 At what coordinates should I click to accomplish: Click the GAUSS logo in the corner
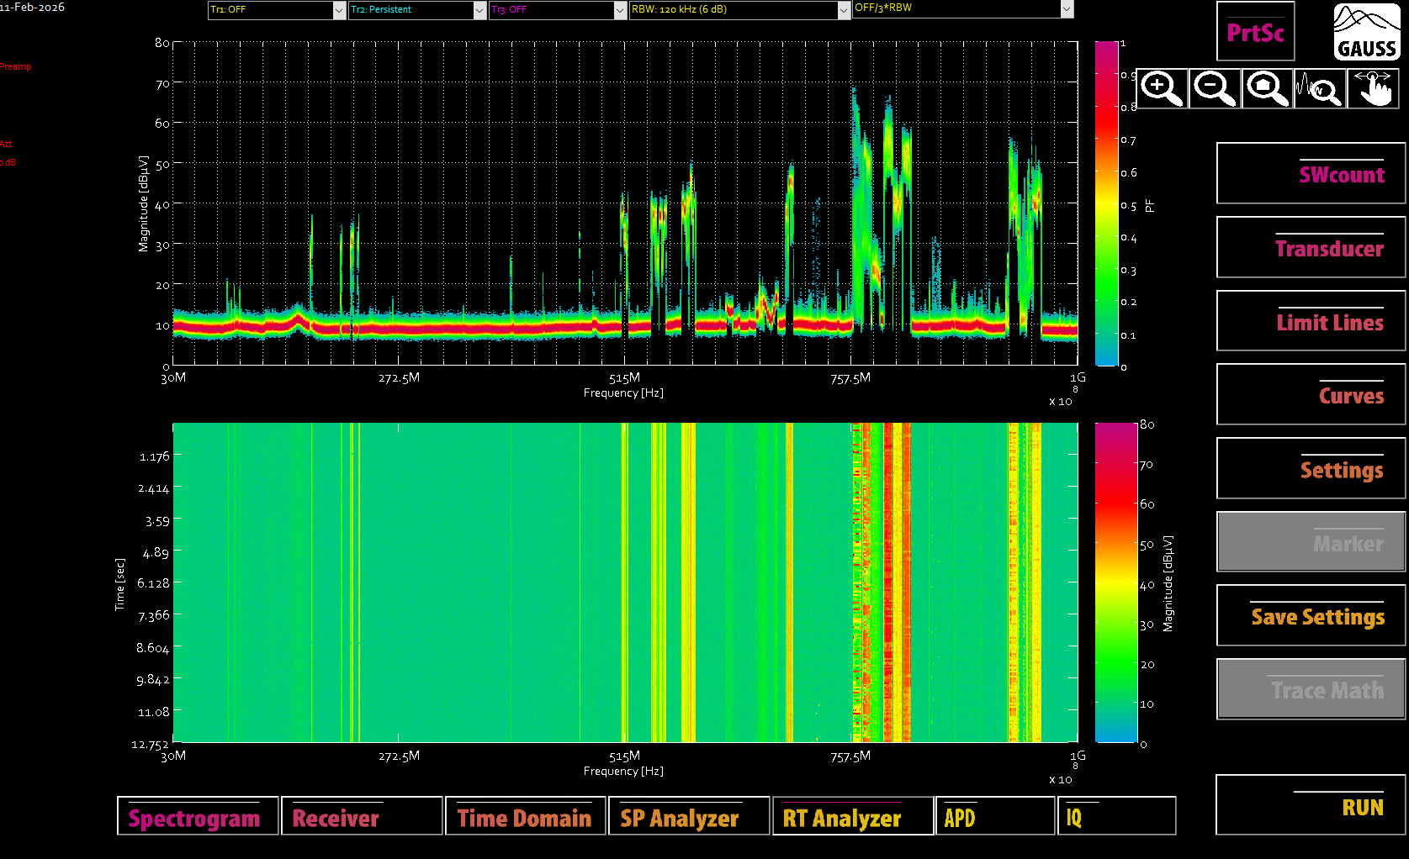pos(1365,29)
